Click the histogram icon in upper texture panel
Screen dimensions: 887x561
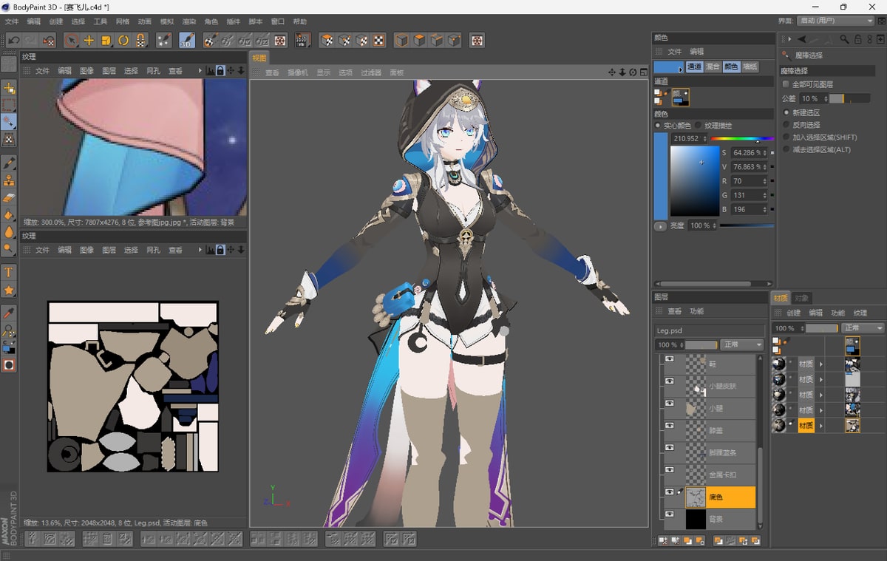[x=210, y=71]
